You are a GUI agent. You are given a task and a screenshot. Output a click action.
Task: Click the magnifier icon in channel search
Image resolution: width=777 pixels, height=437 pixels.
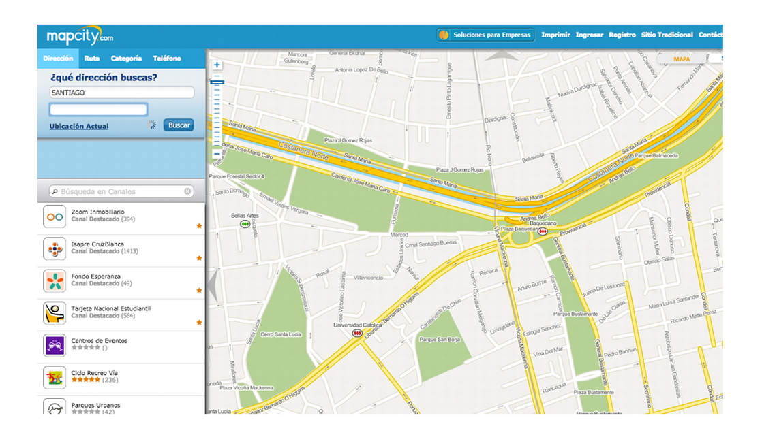55,191
